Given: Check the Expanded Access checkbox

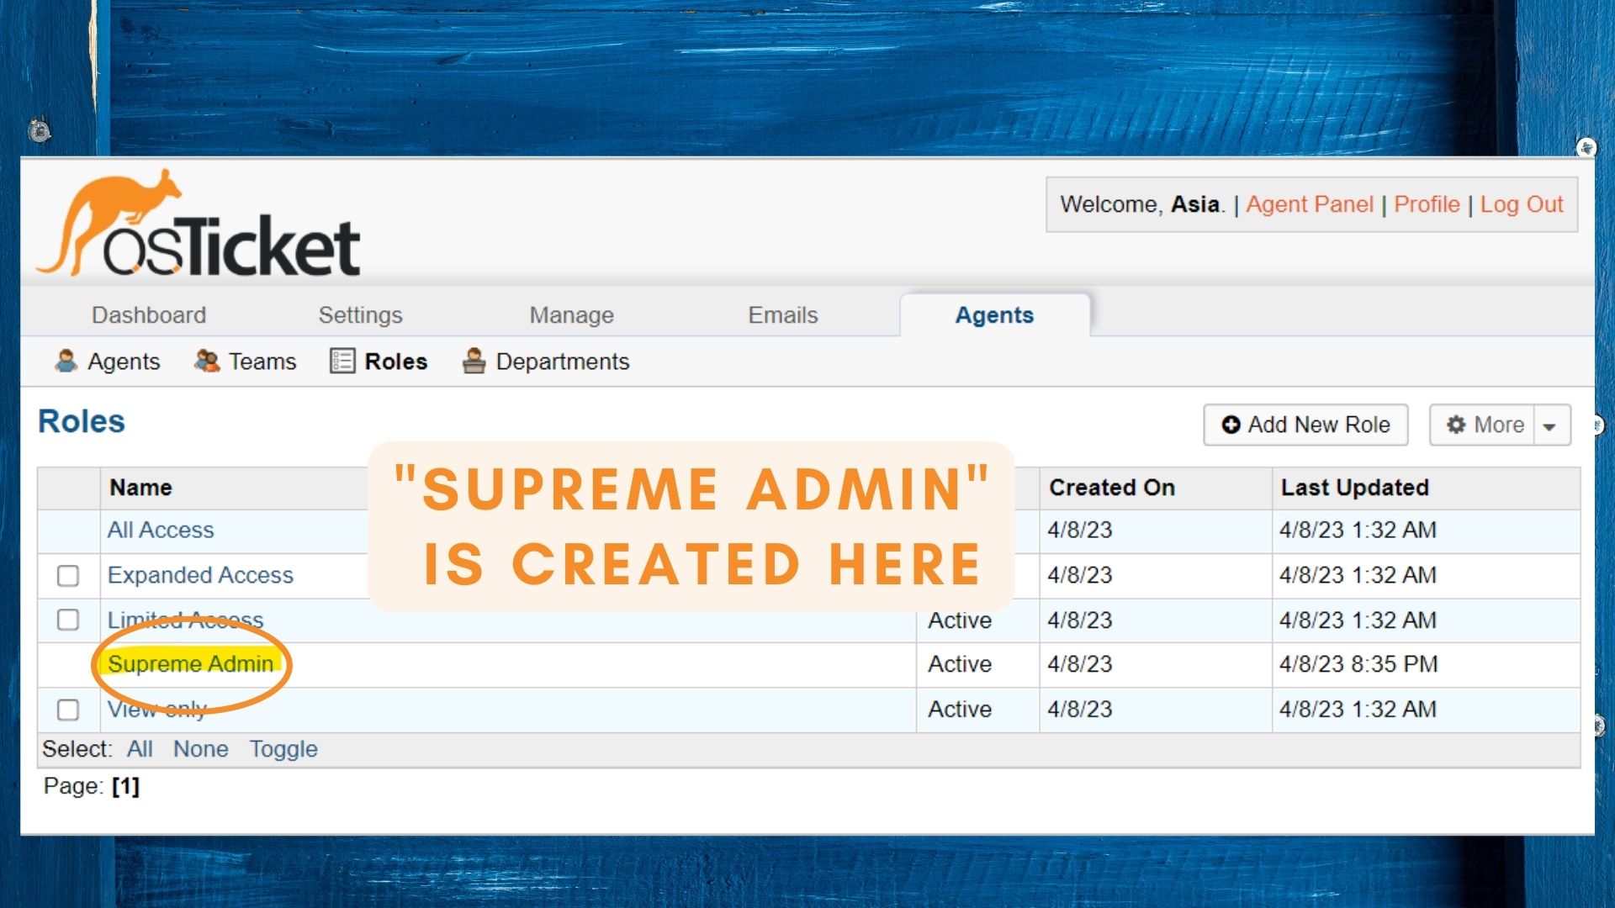Looking at the screenshot, I should (68, 576).
